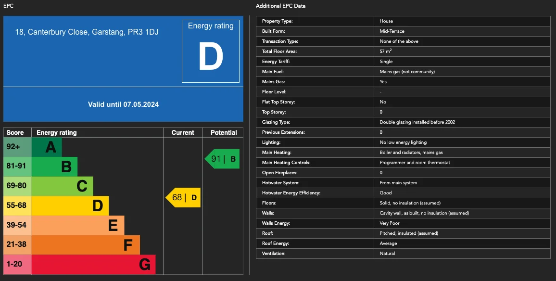This screenshot has height=281, width=556.
Task: Click the Walls Energy Very Poor value
Action: pyautogui.click(x=390, y=223)
